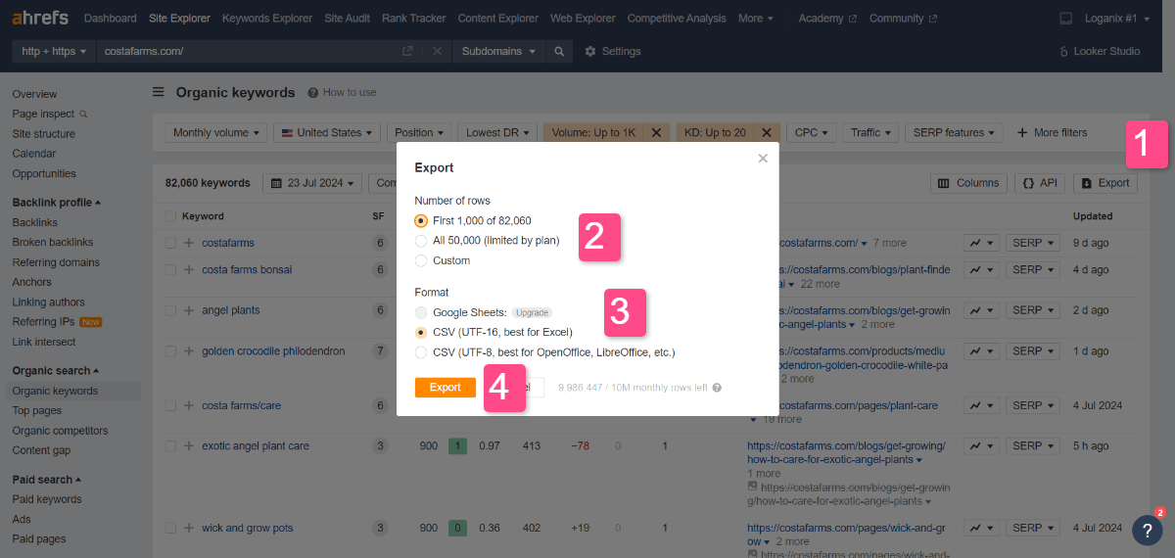This screenshot has height=558, width=1175.
Task: Click the monthly rows left info icon
Action: point(717,388)
